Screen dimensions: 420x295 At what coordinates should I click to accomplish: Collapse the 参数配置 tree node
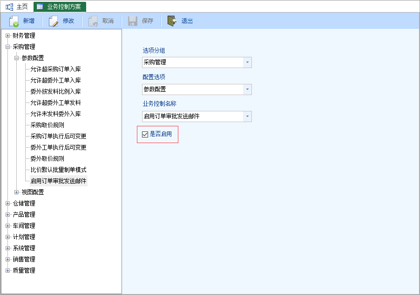[x=17, y=58]
